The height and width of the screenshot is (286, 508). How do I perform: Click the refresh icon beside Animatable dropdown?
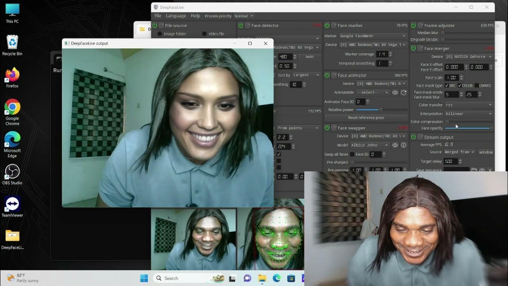click(x=404, y=93)
